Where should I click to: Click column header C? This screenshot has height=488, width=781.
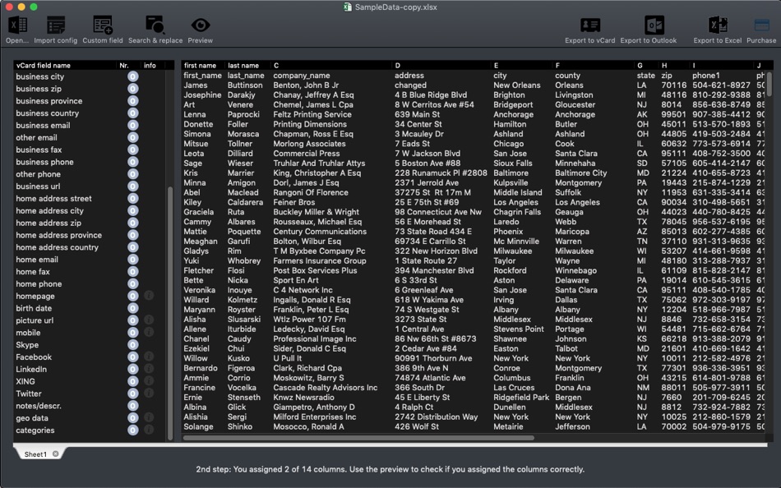331,65
